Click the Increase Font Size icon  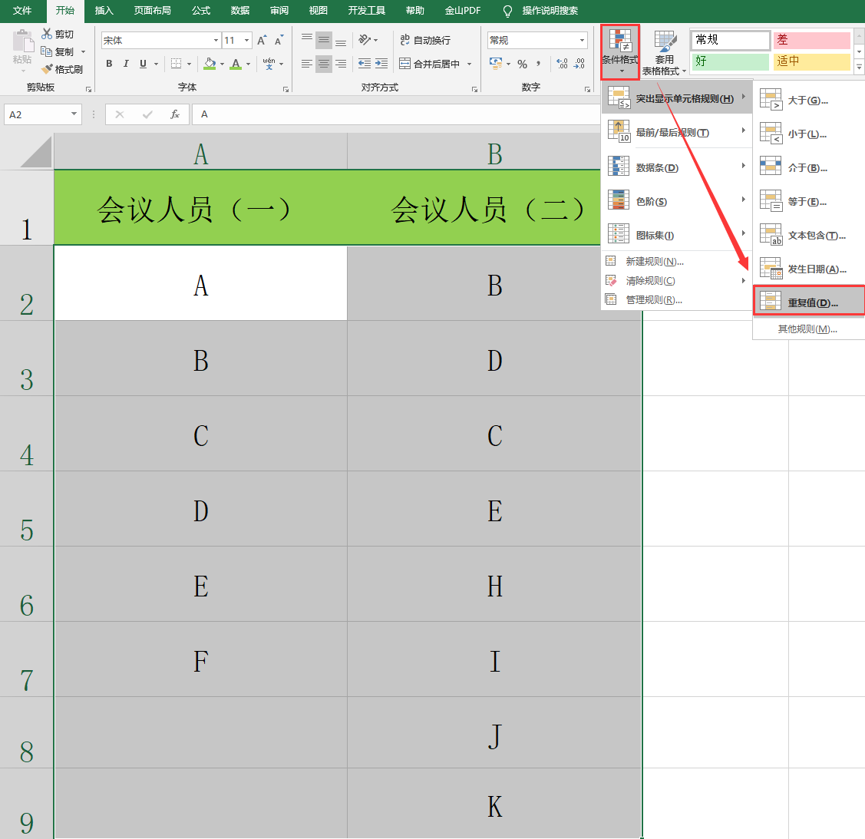click(x=262, y=40)
